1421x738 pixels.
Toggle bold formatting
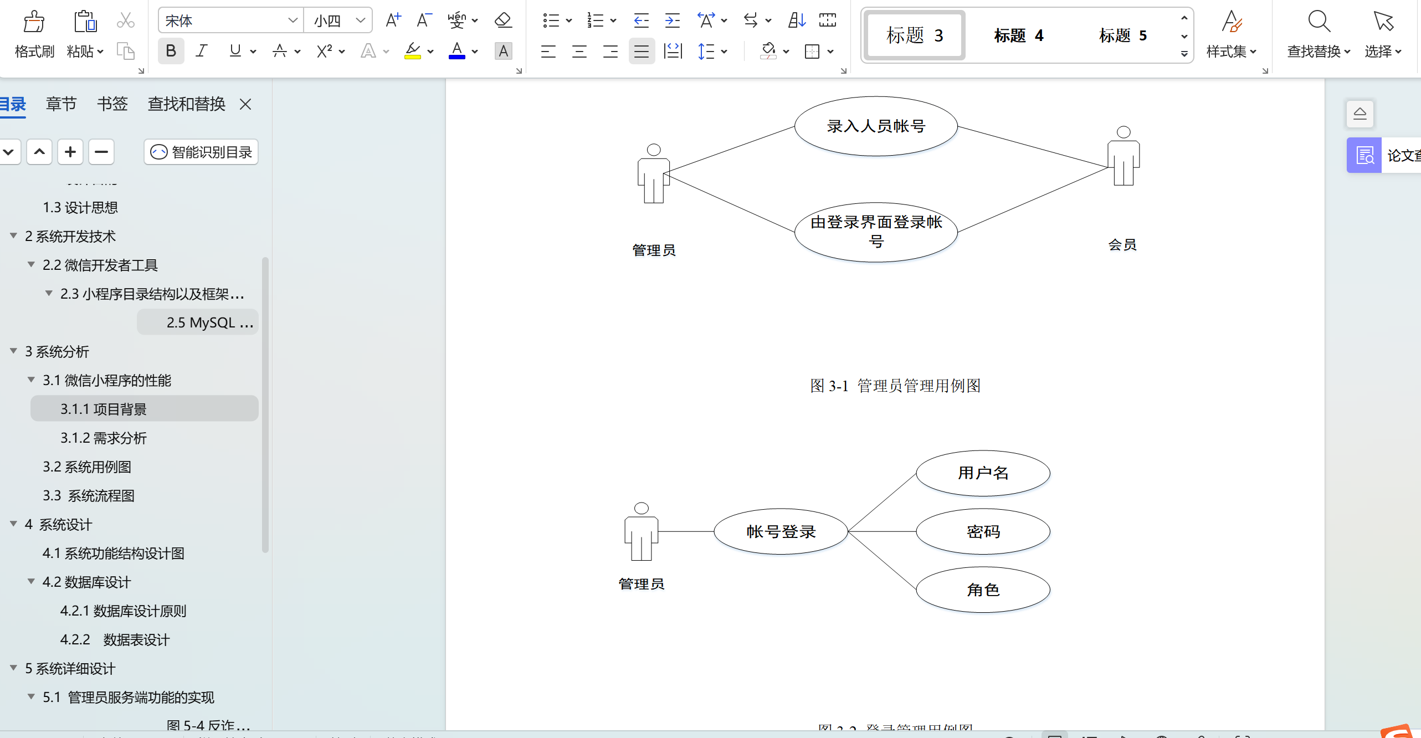[171, 52]
